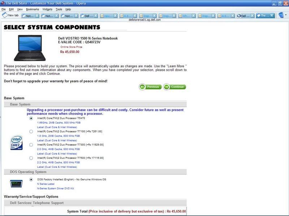Click 'Dell Services: Telephone Support' section bar
This screenshot has width=289, height=216.
point(95,203)
